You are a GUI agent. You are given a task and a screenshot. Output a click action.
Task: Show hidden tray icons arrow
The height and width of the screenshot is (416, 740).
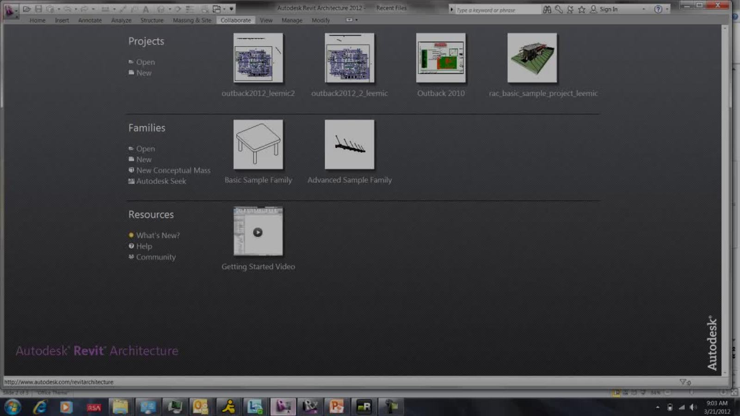[657, 407]
